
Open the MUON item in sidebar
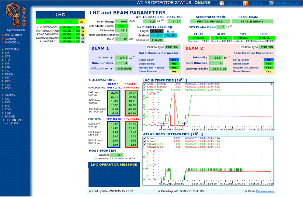9,74
